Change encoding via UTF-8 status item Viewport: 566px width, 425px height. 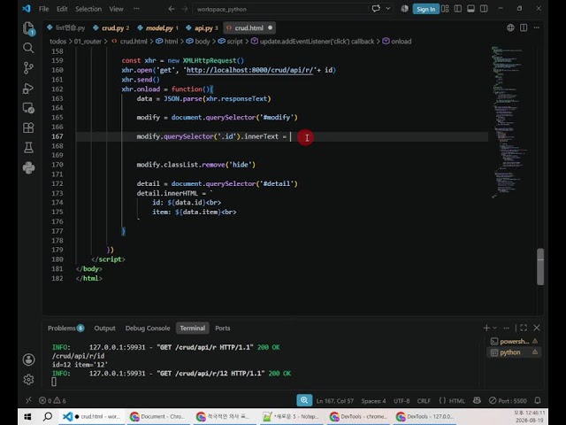click(x=402, y=401)
